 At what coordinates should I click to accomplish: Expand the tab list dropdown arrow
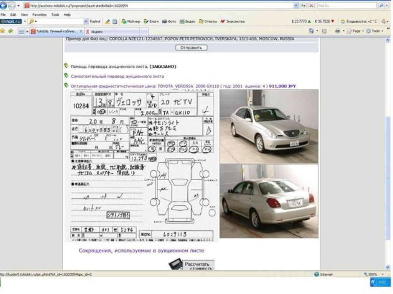point(27,32)
